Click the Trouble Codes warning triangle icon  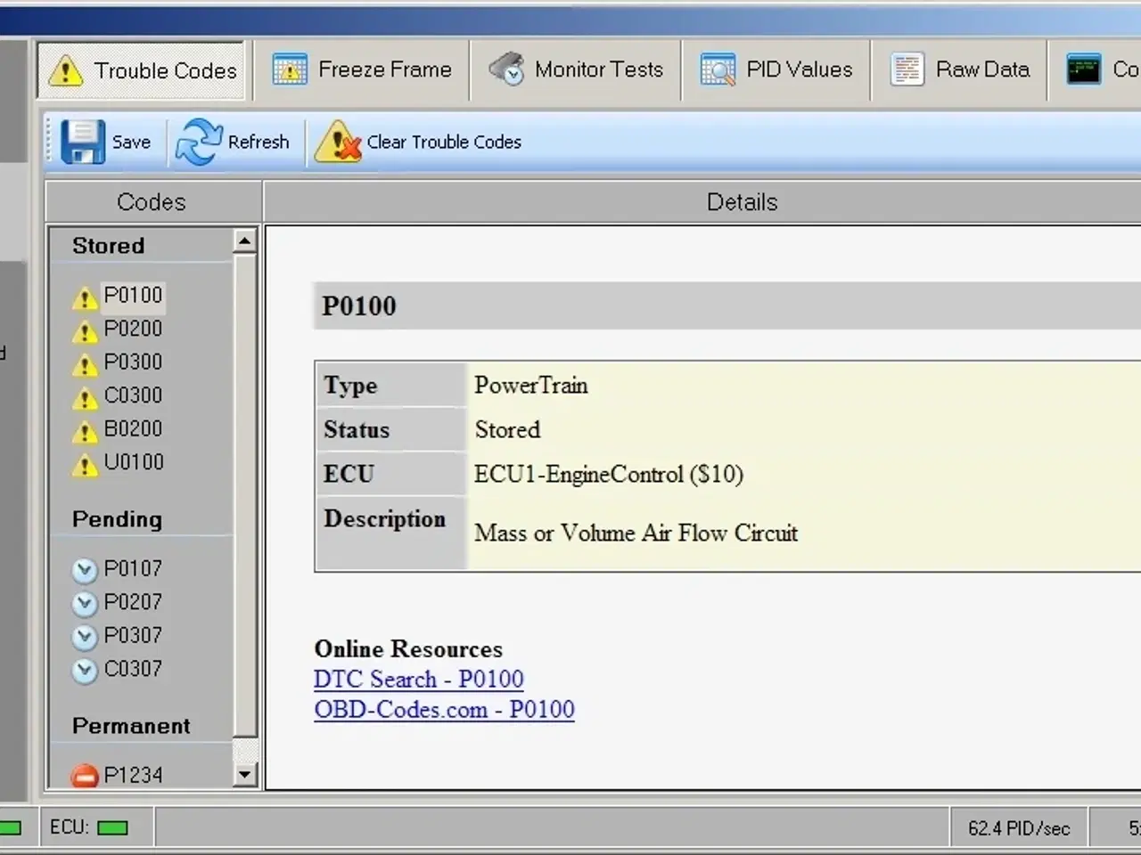pos(66,70)
